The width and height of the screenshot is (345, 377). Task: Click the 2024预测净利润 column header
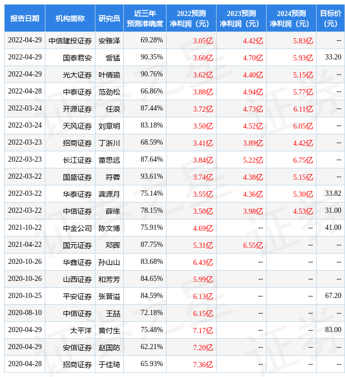click(291, 18)
